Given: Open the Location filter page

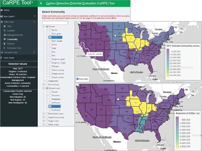Looking at the screenshot, I should click(11, 31).
